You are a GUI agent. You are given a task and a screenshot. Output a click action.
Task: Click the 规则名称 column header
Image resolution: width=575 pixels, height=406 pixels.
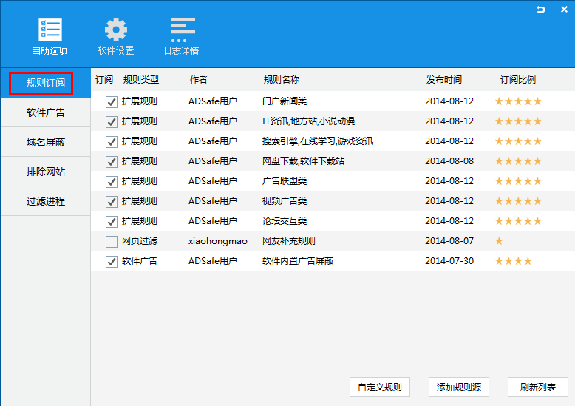(x=282, y=80)
